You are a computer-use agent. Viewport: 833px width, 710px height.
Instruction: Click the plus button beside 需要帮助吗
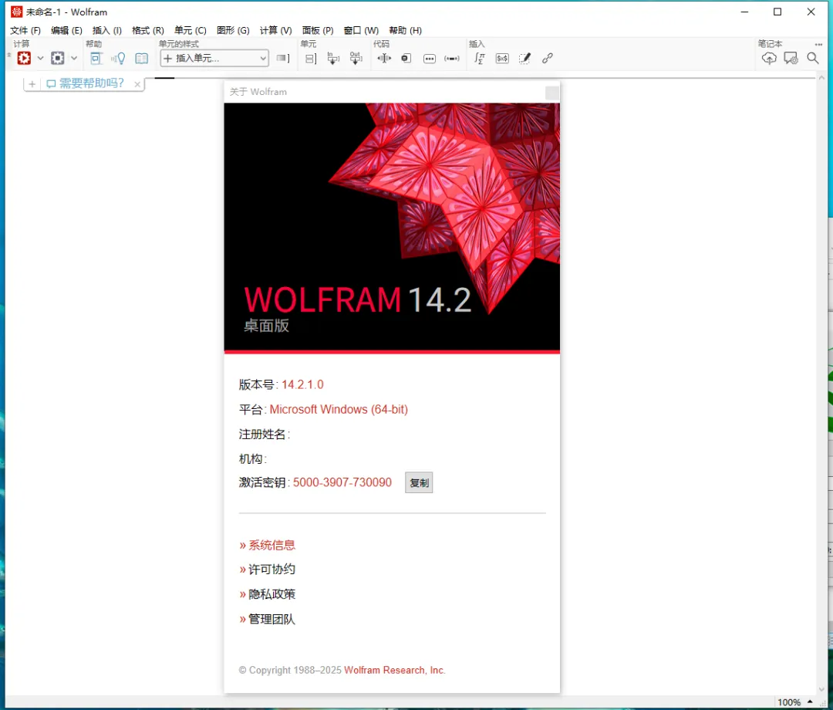point(32,84)
